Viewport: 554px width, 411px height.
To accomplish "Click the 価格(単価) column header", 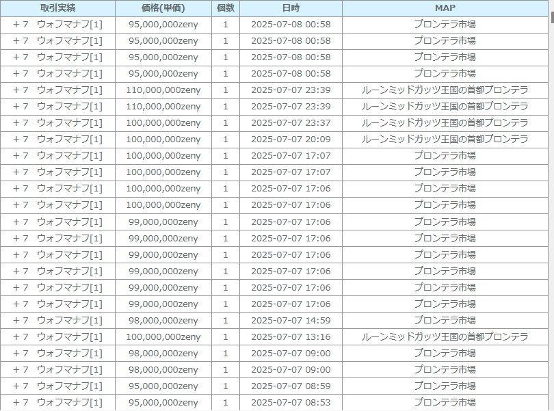I will (163, 8).
